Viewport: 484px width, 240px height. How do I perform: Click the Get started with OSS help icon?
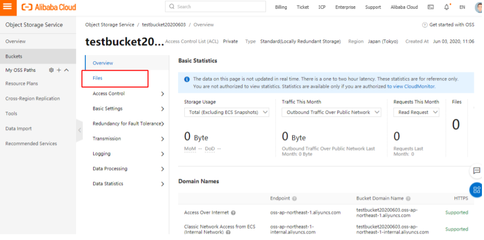pos(425,24)
